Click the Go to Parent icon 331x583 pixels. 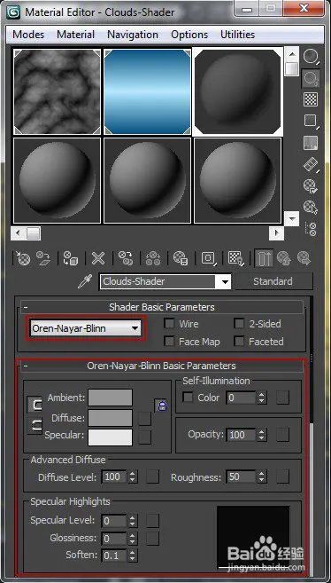(283, 257)
